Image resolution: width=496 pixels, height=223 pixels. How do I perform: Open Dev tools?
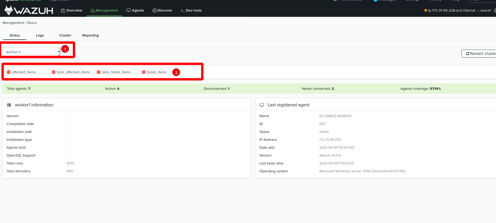click(x=191, y=11)
